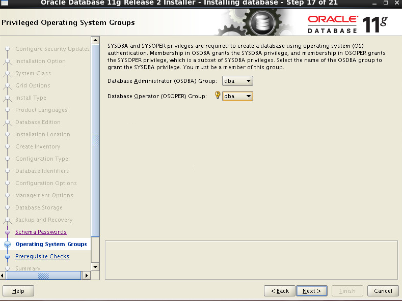402x301 pixels.
Task: Open the OSDBA group dropdown
Action: click(x=237, y=81)
